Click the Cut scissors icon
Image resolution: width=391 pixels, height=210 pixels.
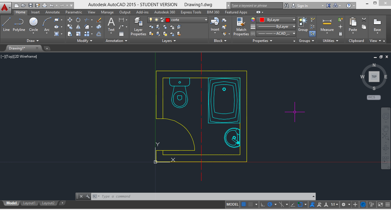[x=364, y=20]
